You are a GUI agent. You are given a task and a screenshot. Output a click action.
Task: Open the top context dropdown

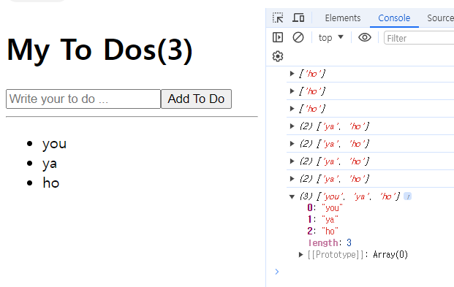pyautogui.click(x=330, y=38)
